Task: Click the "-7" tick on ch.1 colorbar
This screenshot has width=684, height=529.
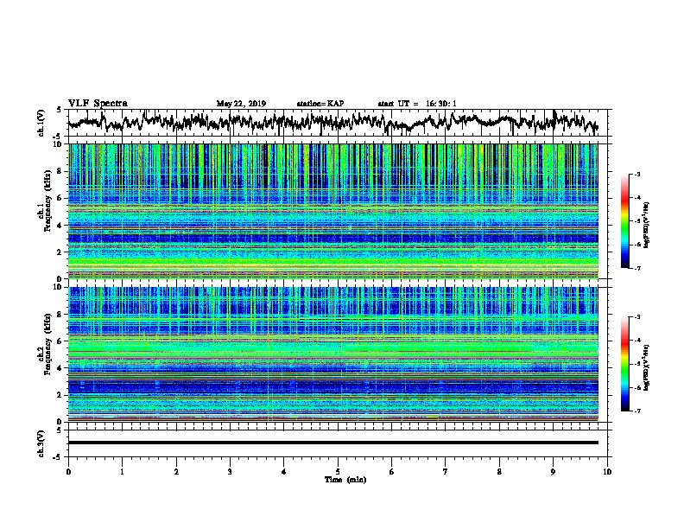Action: [636, 268]
